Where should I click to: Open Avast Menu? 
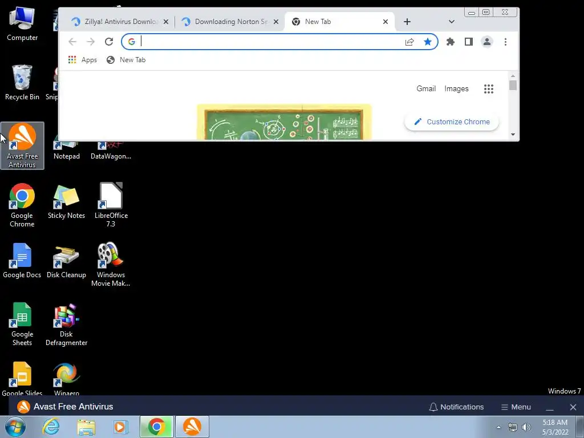(x=516, y=407)
